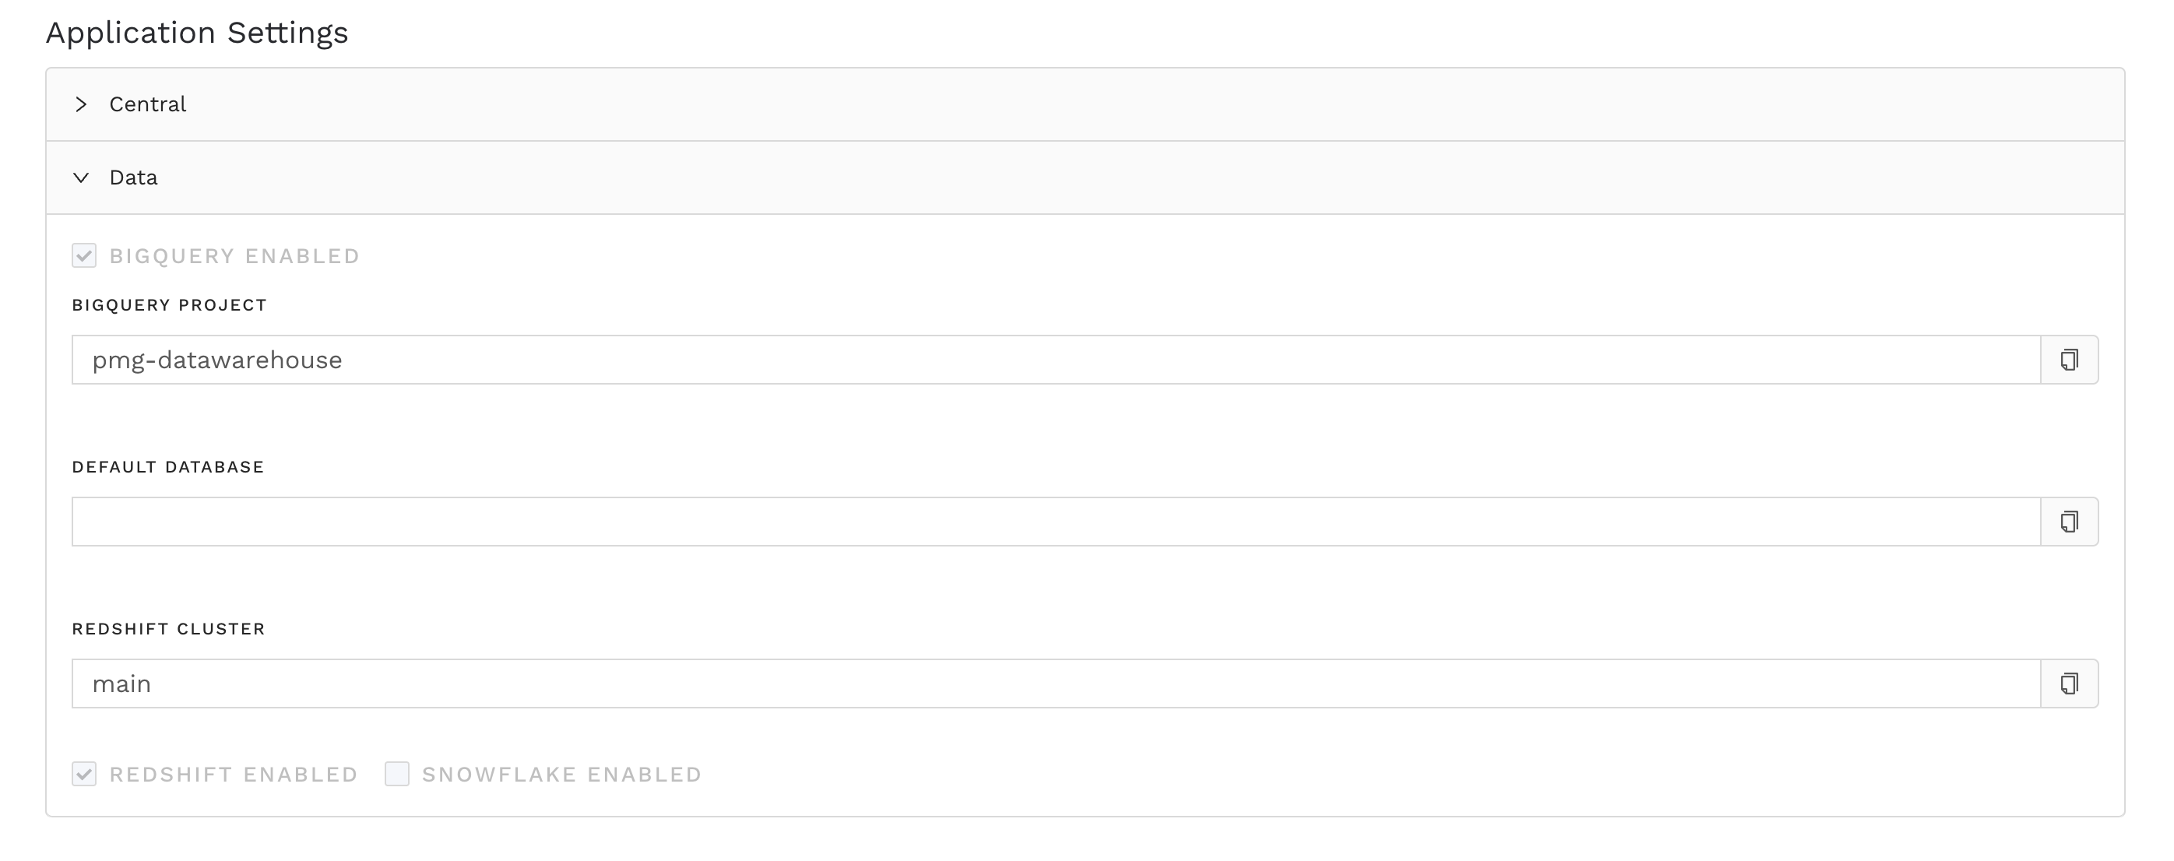Screen dimensions: 2174x861
Task: Open the Central settings header
Action: pyautogui.click(x=149, y=104)
